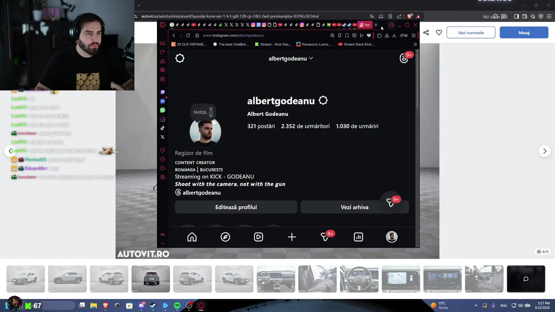
Task: Switch to the active Instagram tab
Action: (x=366, y=25)
